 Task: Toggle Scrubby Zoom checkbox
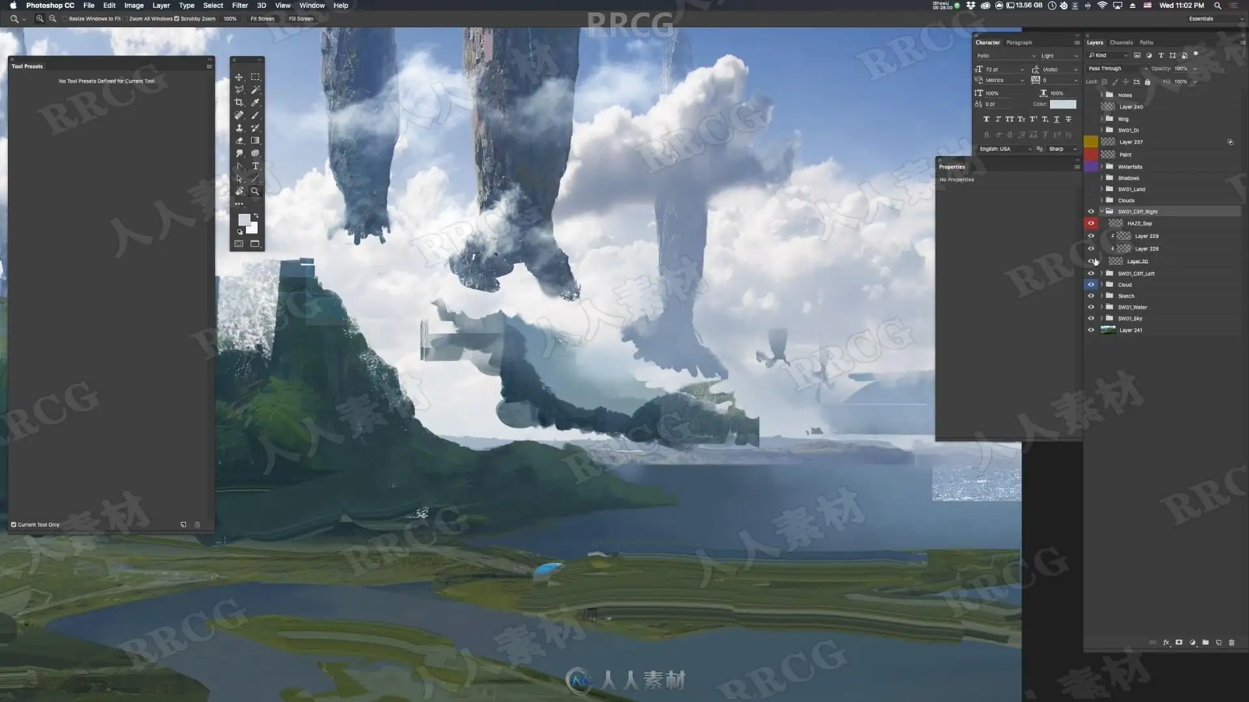[x=176, y=18]
